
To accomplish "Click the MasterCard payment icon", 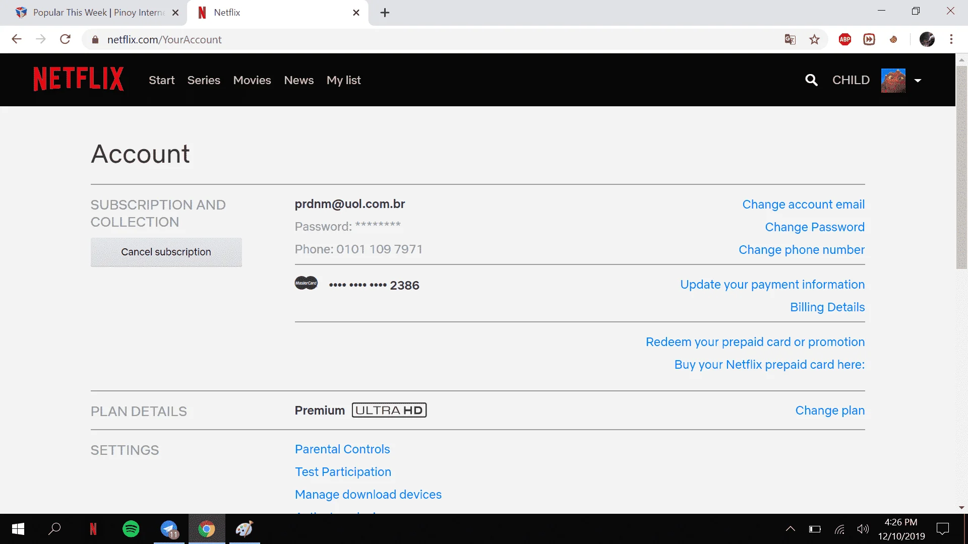I will pyautogui.click(x=306, y=283).
